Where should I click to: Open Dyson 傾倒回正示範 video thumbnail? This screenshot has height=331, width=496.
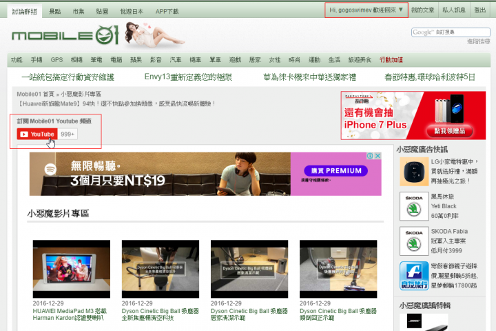pos(338,269)
